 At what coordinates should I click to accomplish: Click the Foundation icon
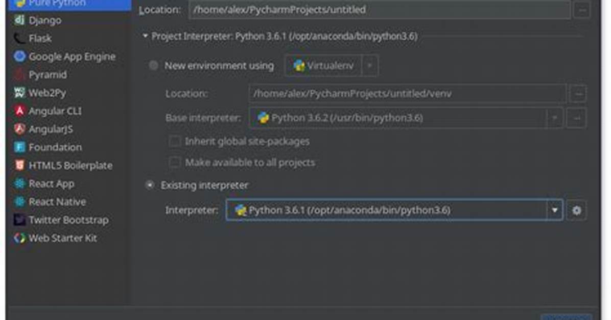19,147
